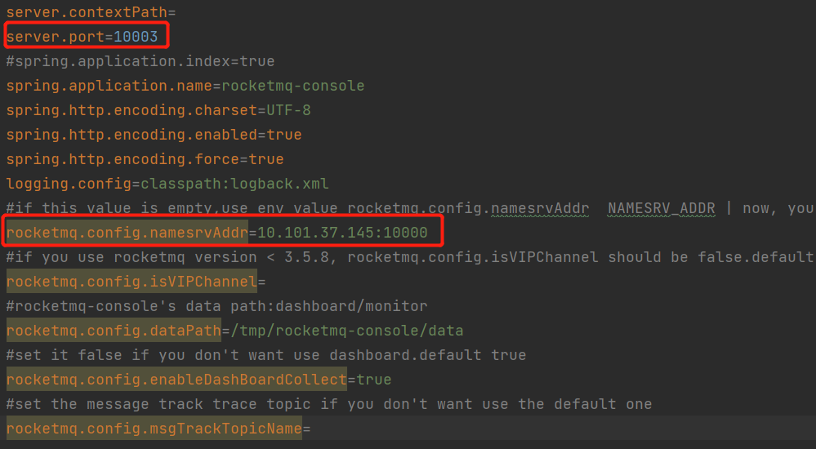Click the value rocketmq-console

click(x=293, y=86)
